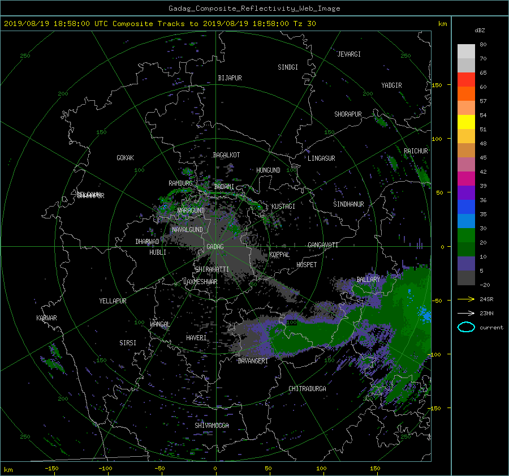The width and height of the screenshot is (509, 476).
Task: Click the LAXMESHWAR city label
Action: coord(200,282)
